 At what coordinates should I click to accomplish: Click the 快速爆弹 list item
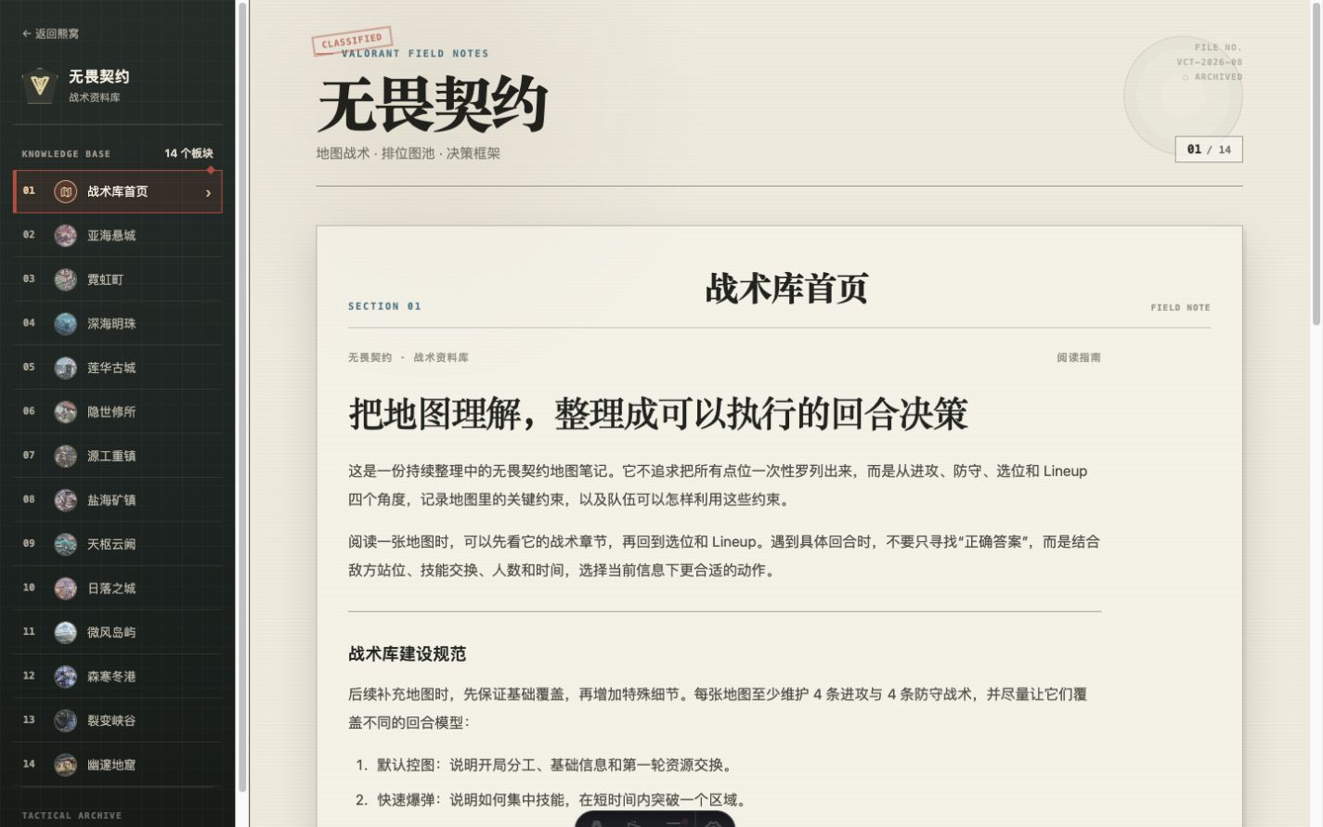pyautogui.click(x=562, y=800)
